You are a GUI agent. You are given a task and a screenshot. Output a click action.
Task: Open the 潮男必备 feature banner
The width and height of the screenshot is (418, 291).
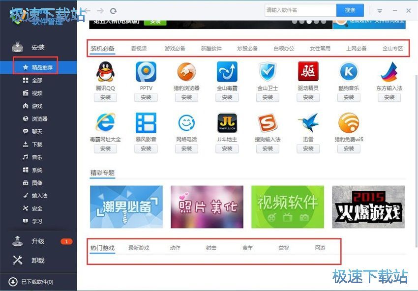(126, 207)
